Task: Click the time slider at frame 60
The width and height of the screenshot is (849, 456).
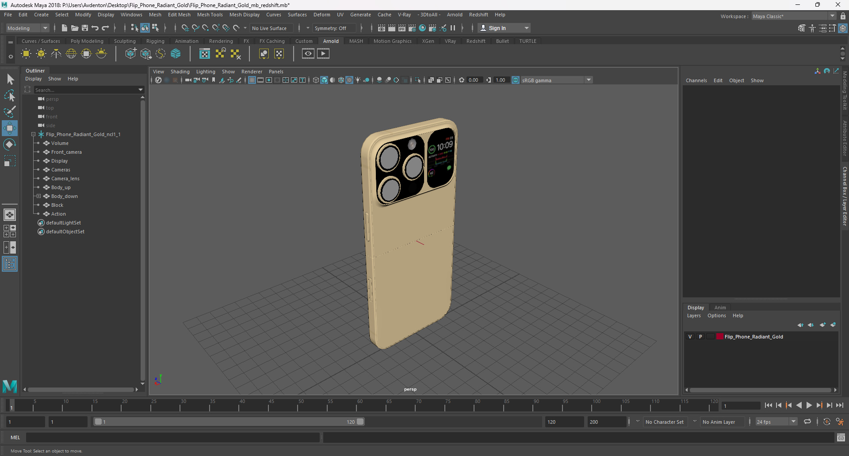Action: click(x=356, y=405)
